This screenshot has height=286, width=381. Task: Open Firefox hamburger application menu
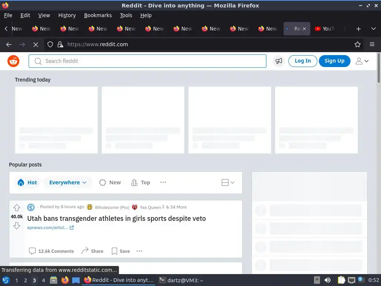pyautogui.click(x=372, y=44)
